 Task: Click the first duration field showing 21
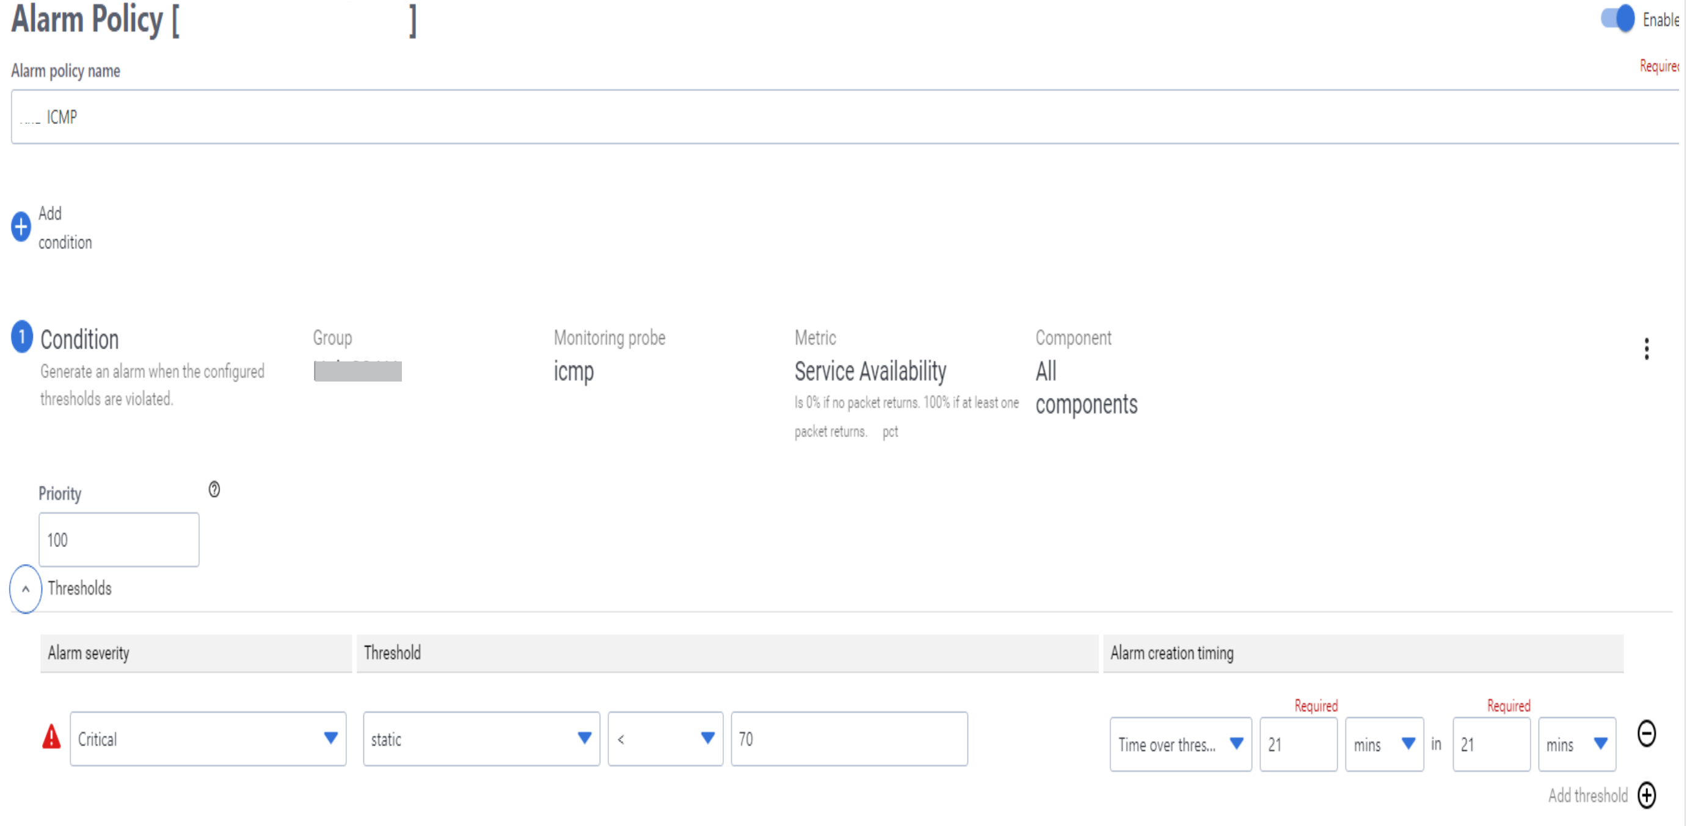1297,744
